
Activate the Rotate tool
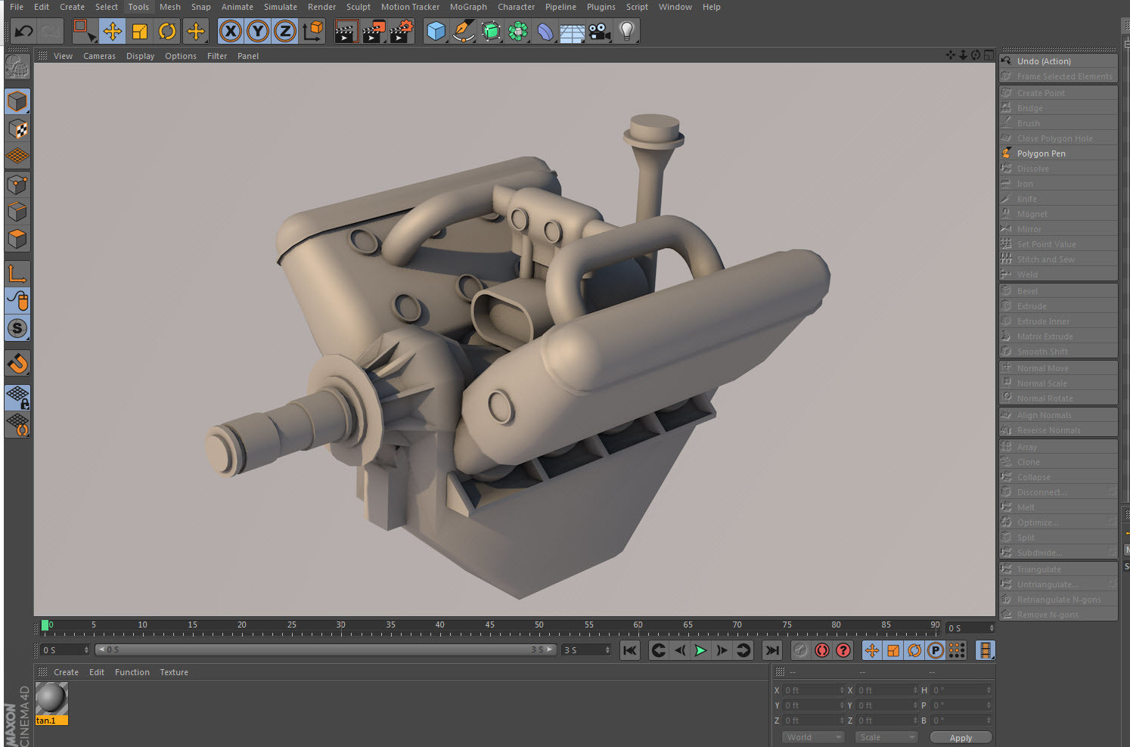tap(167, 31)
